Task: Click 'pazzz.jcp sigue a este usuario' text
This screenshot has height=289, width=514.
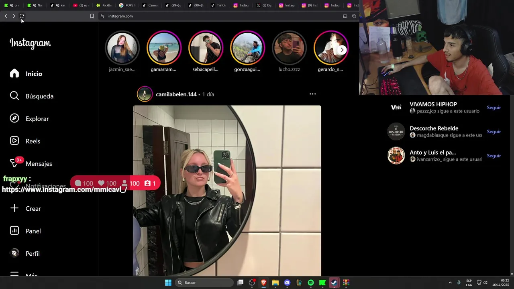Action: [448, 111]
